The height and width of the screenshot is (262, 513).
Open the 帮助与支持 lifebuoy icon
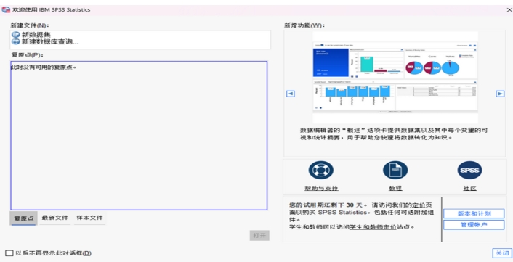coord(321,171)
